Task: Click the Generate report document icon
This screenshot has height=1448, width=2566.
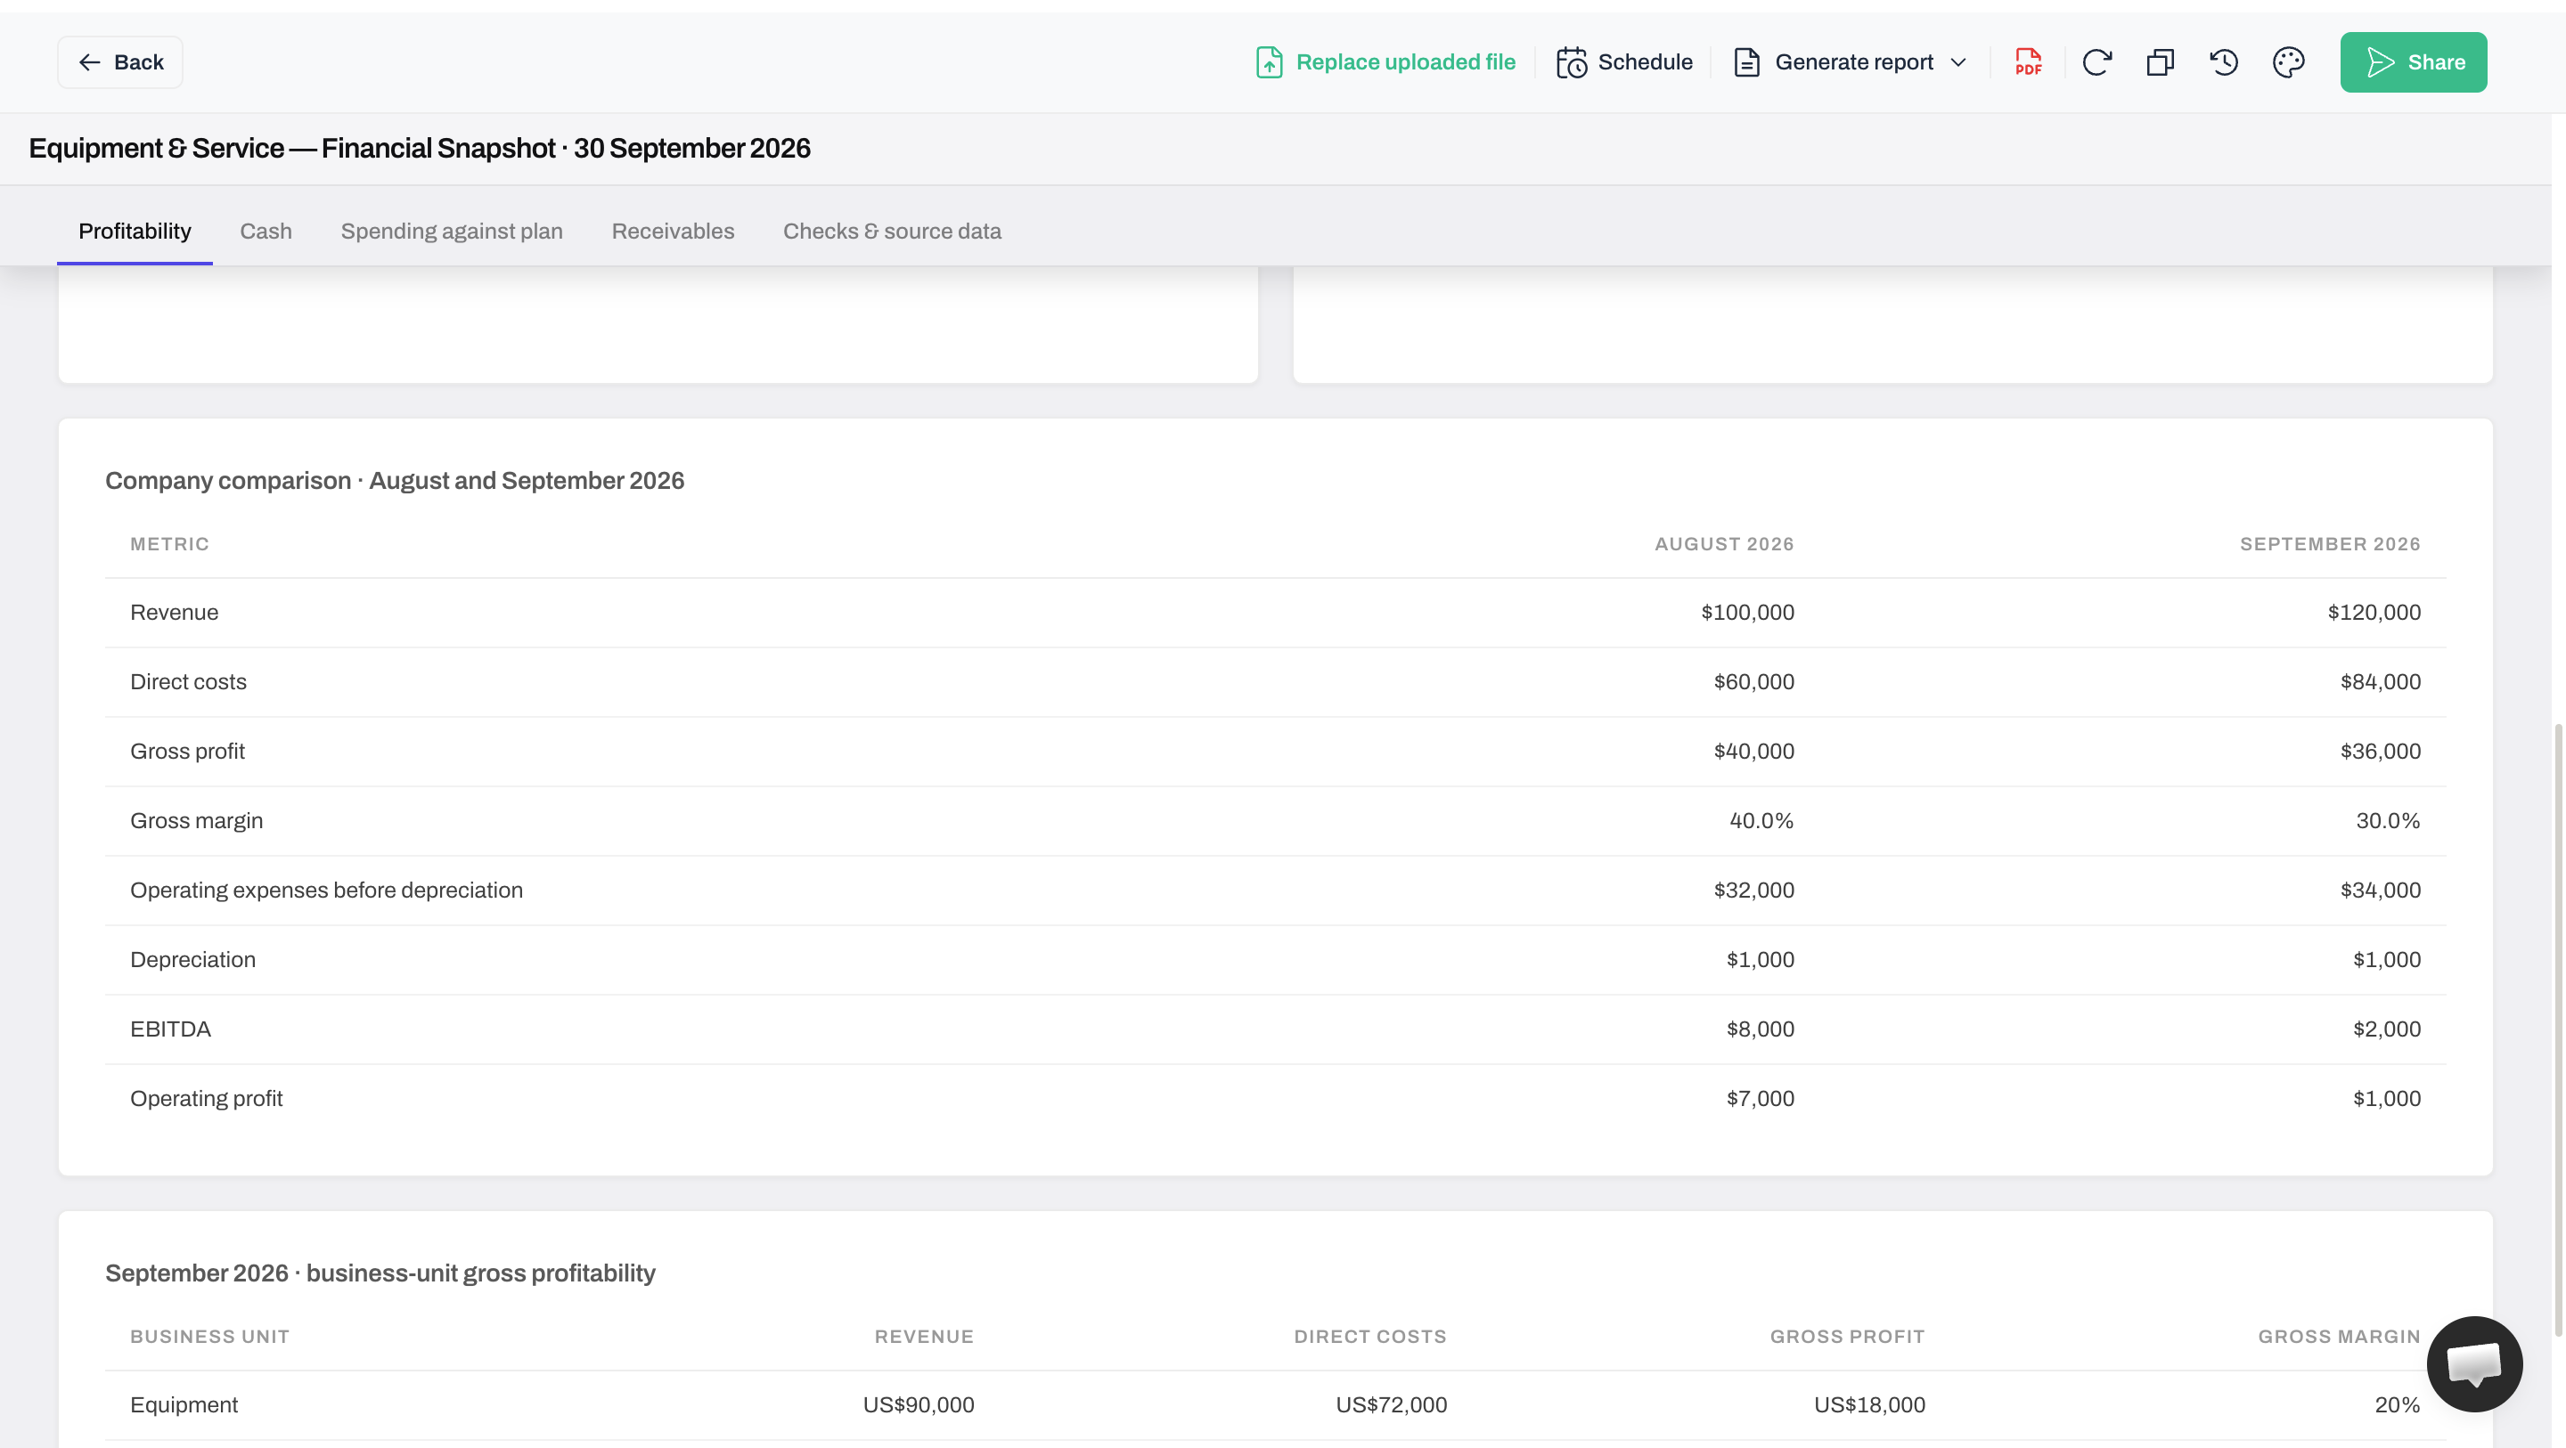Action: pyautogui.click(x=1746, y=61)
